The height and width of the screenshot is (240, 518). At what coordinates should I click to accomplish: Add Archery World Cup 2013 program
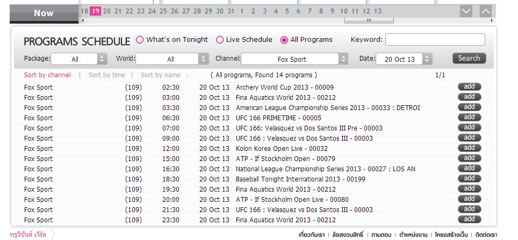coord(469,87)
